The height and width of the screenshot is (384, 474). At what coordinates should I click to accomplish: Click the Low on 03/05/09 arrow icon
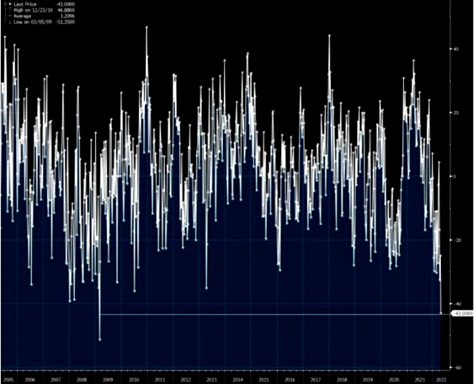(x=9, y=22)
